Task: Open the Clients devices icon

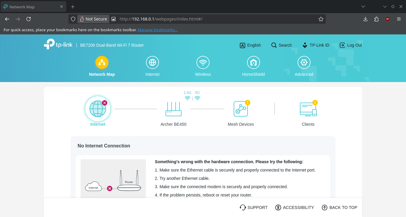Action: pyautogui.click(x=308, y=109)
